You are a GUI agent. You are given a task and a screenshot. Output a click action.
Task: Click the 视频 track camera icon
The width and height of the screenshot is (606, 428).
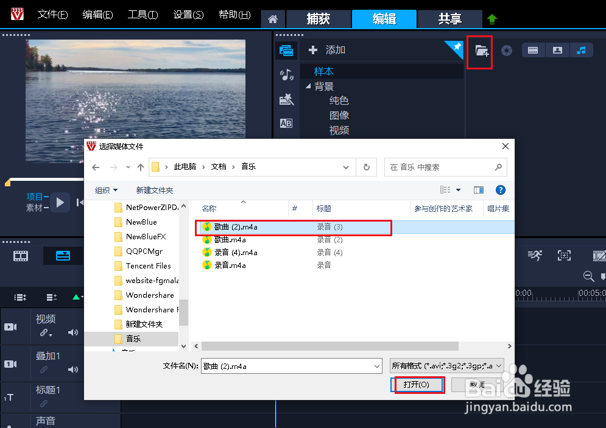(10, 327)
